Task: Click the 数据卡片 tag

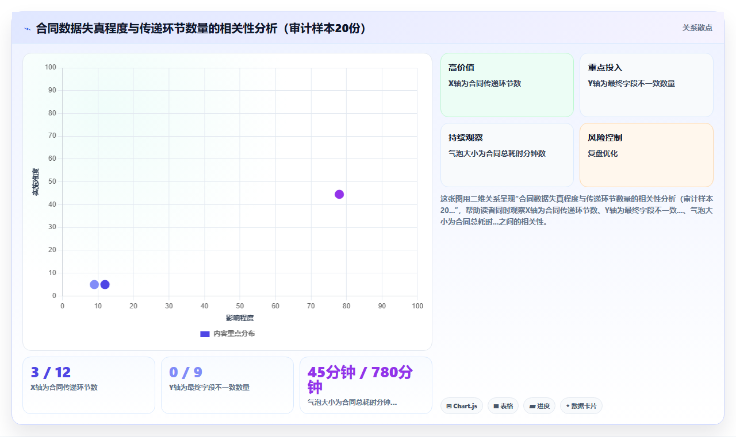Action: tap(581, 406)
